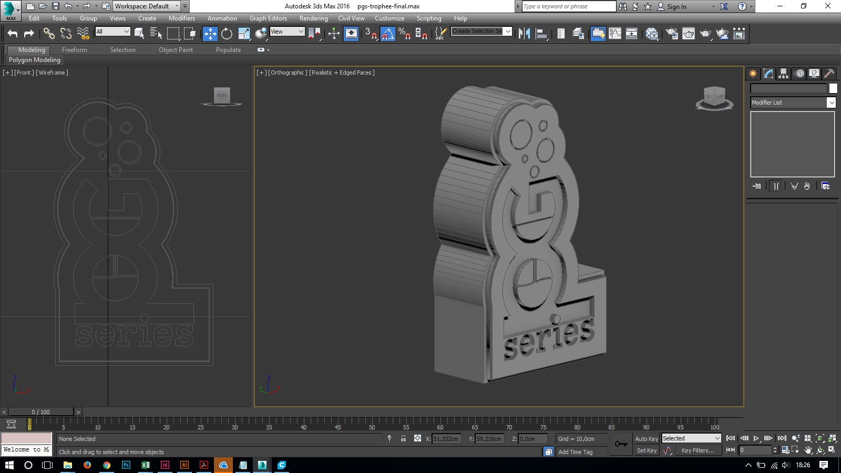Select the Select and Place tool
The width and height of the screenshot is (841, 473).
point(261,34)
